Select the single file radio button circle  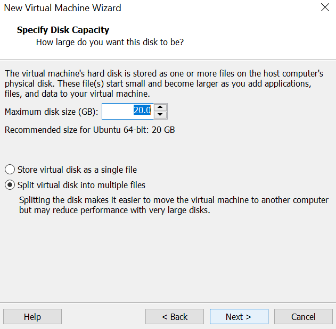point(10,170)
